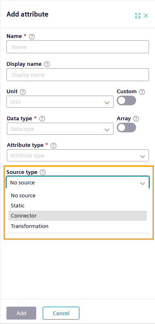Screen dimensions: 155x324
Task: Open help for Source type
Action: [x=43, y=172]
